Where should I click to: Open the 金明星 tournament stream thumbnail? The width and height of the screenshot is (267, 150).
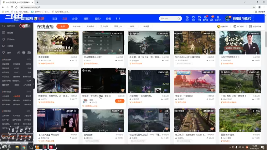pyautogui.click(x=58, y=43)
